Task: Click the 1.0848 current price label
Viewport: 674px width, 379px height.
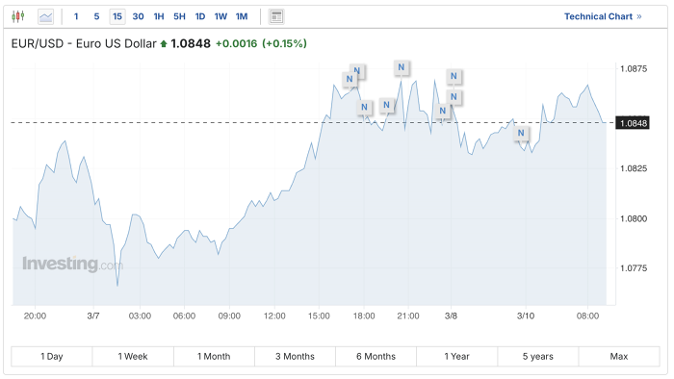Action: point(633,123)
